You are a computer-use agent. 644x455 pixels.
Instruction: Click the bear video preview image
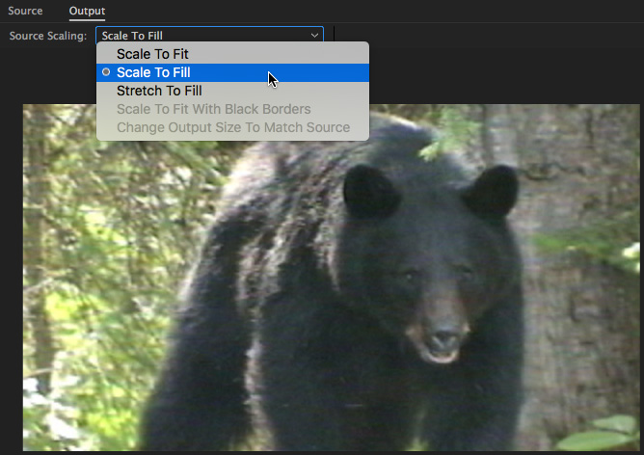tap(331, 278)
